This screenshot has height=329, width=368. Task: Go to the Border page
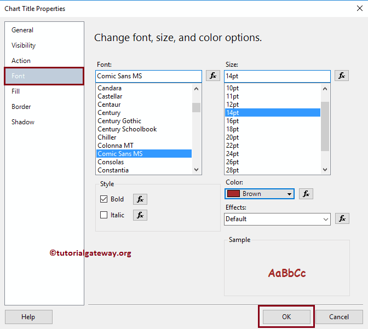tap(44, 107)
